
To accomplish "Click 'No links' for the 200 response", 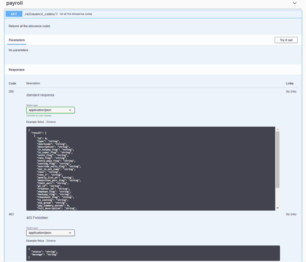I will point(291,91).
